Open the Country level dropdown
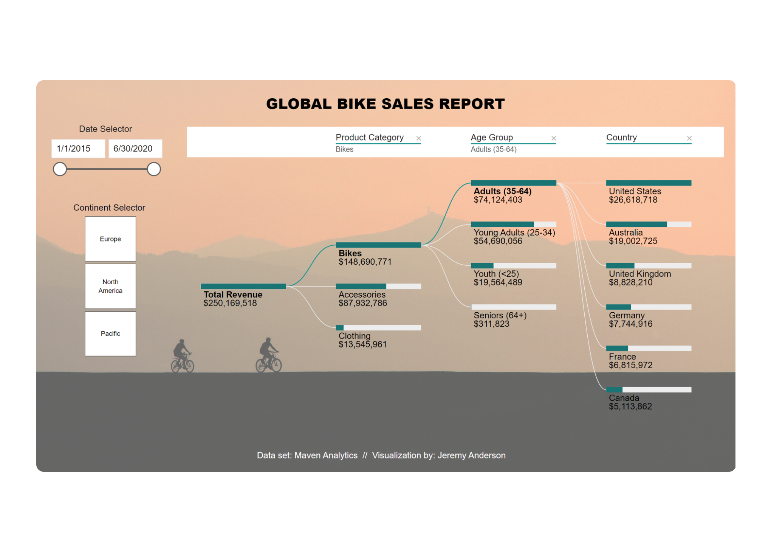 click(x=621, y=138)
